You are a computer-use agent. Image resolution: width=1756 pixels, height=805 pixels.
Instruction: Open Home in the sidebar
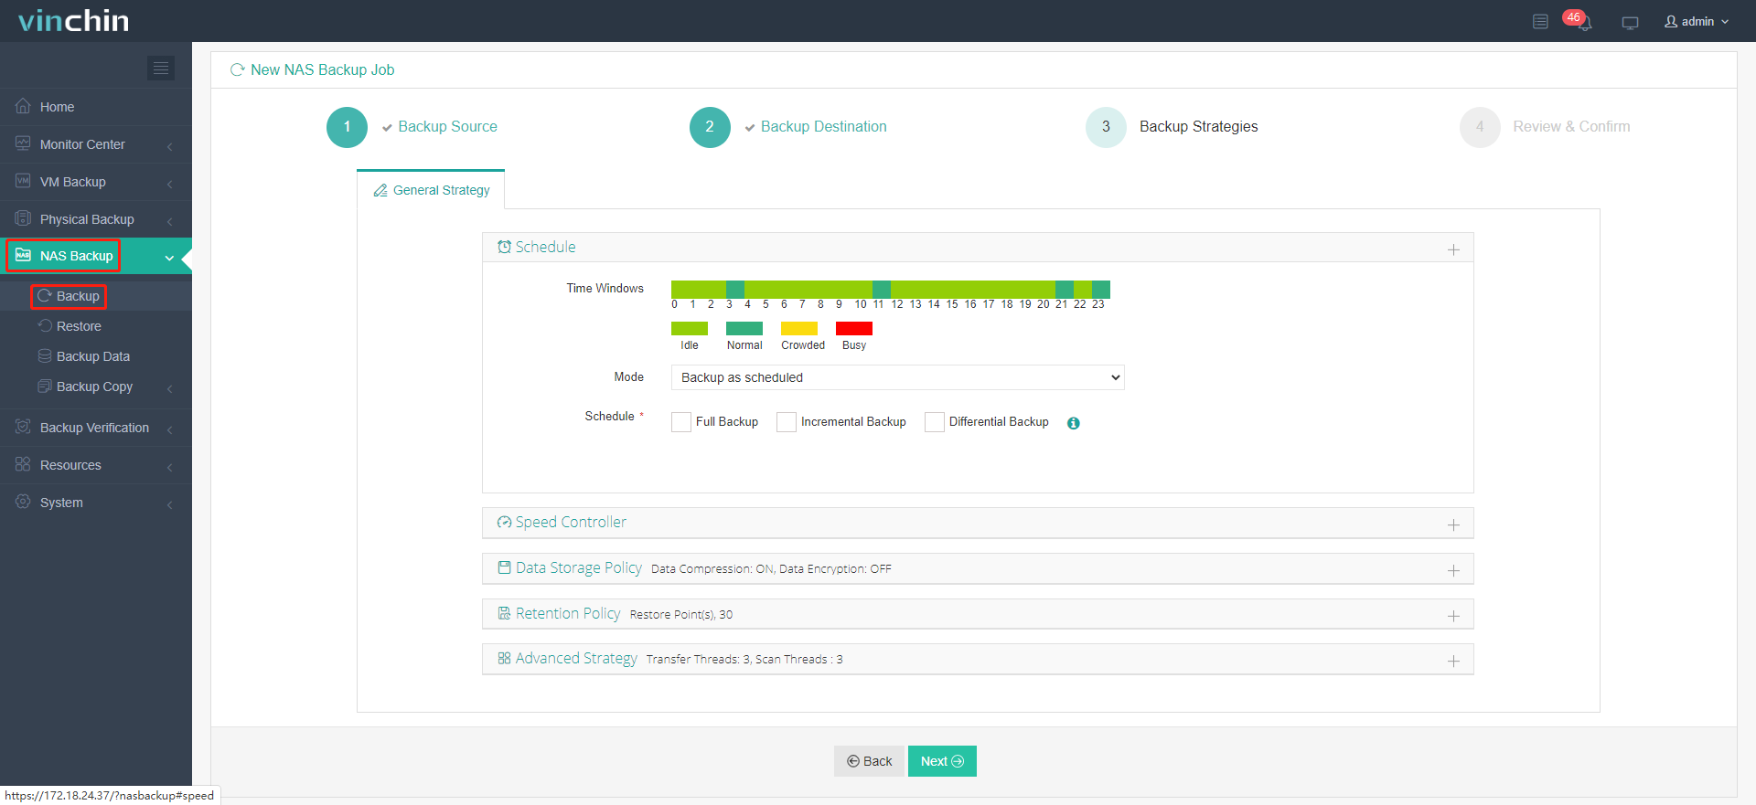pos(96,107)
